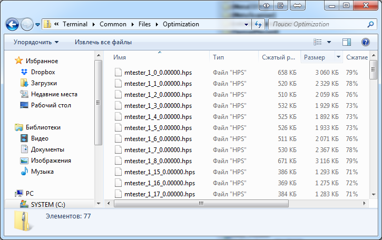Open the arrow after Common breadcrumb

133,24
